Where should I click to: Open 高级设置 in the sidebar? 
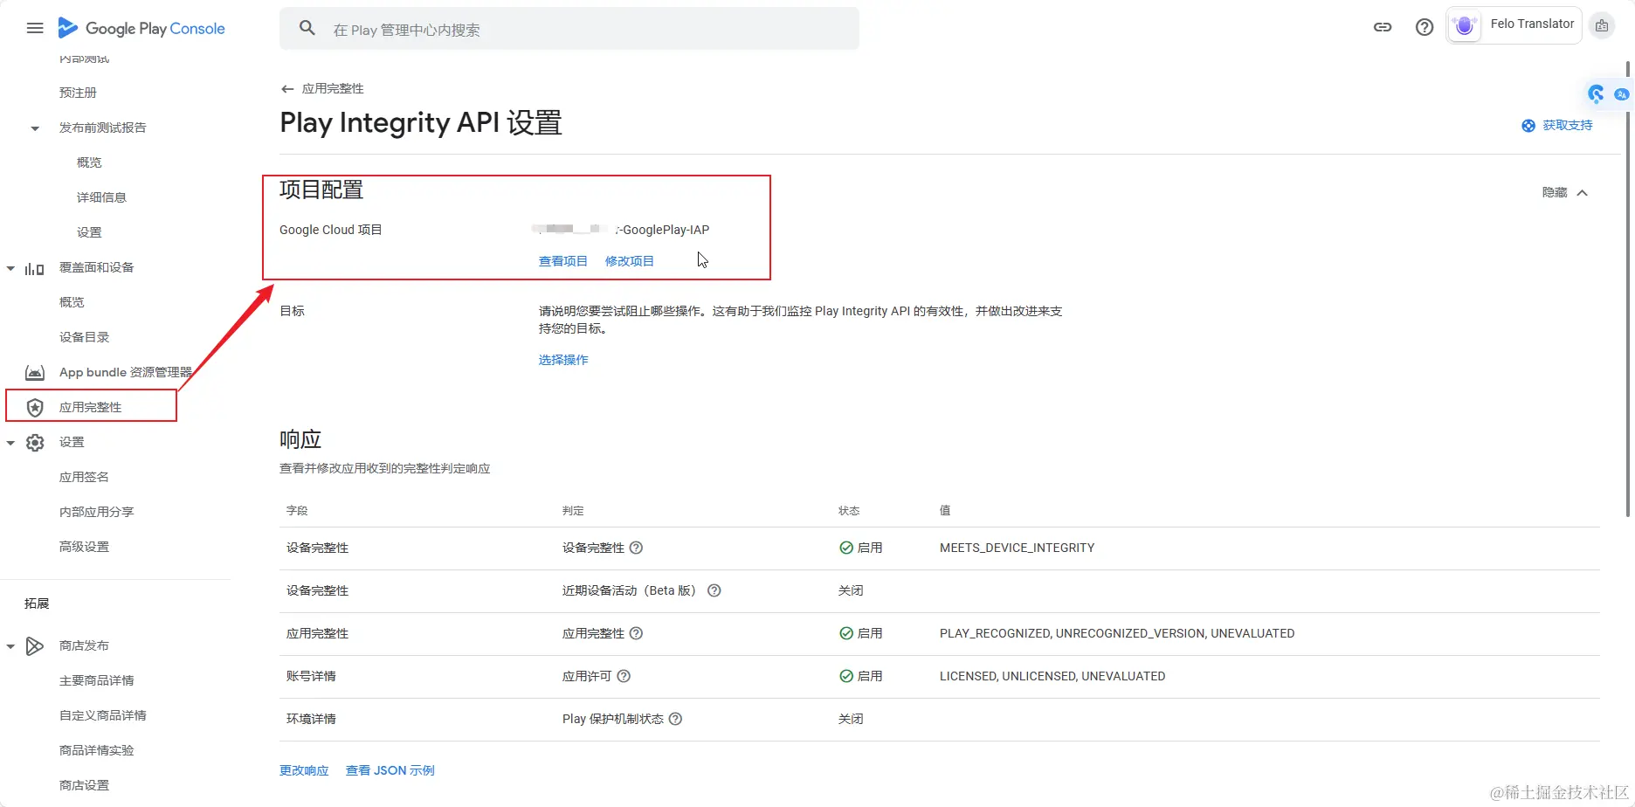tap(84, 547)
